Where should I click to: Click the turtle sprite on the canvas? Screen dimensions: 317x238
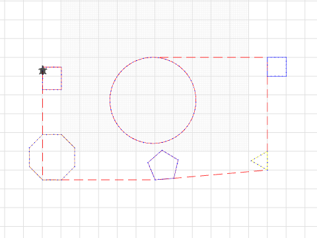[x=43, y=71]
